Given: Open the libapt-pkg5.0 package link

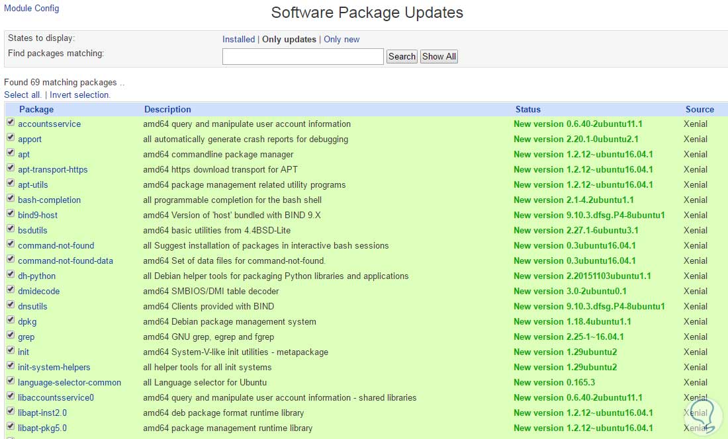Looking at the screenshot, I should [x=42, y=428].
